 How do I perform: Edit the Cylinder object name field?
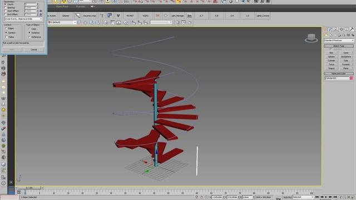coord(337,78)
